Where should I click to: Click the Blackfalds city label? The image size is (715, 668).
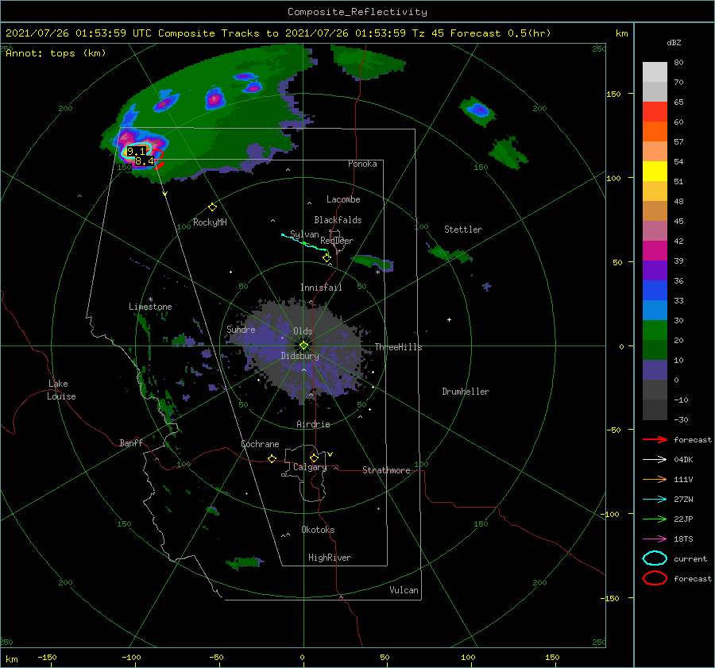point(338,220)
